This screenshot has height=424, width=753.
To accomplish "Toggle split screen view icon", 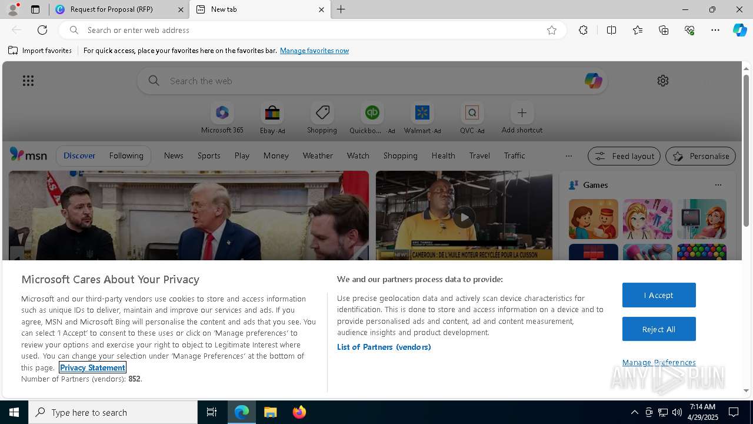I will point(611,30).
